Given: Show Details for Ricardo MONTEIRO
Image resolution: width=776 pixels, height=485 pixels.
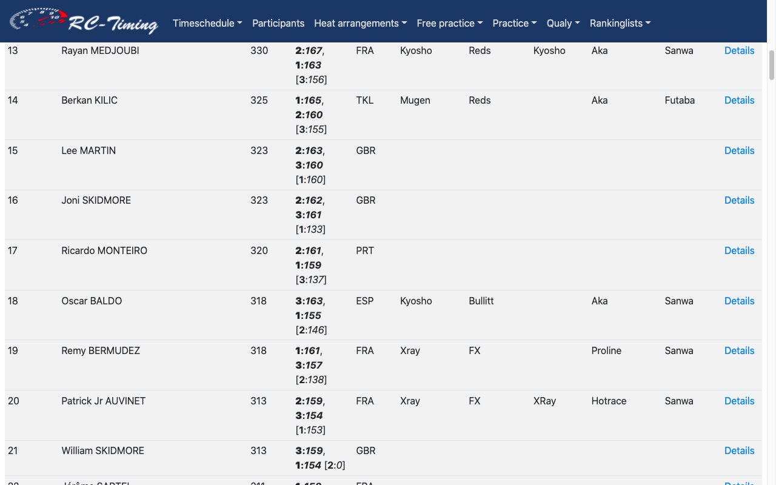Looking at the screenshot, I should pos(739,250).
